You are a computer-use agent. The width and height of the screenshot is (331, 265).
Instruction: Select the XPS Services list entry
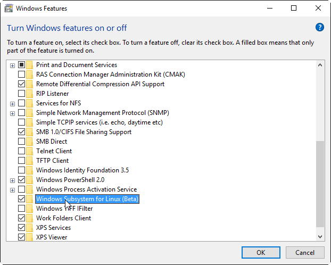point(53,228)
